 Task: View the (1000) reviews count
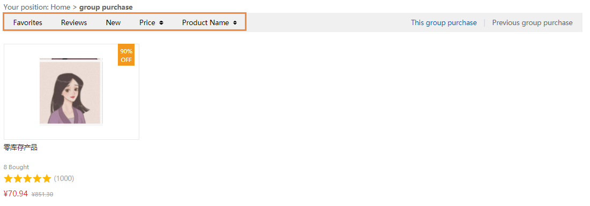coord(64,179)
